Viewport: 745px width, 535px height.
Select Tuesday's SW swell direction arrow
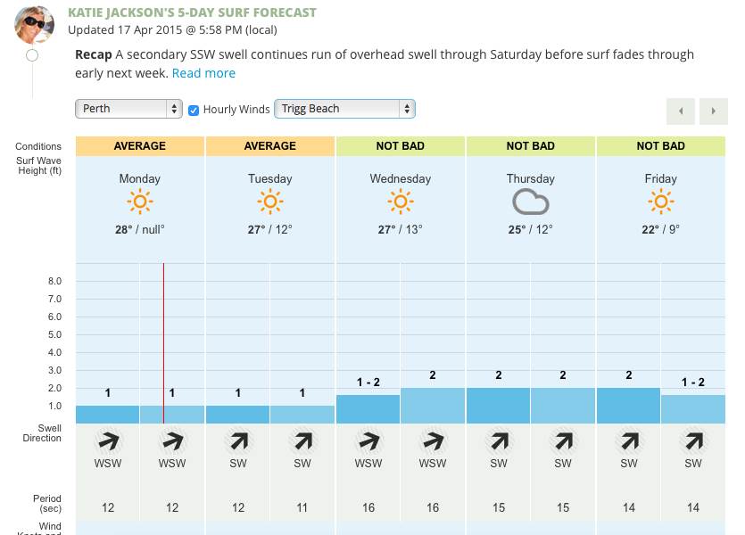pos(238,440)
